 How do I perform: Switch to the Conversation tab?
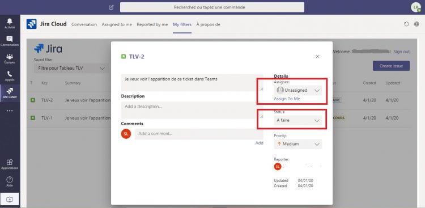point(84,24)
